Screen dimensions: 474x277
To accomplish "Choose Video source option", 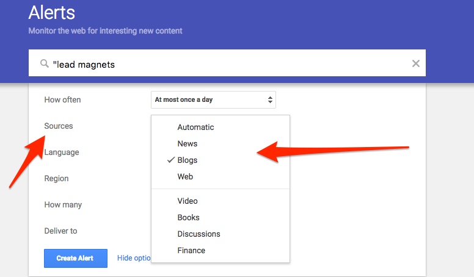I will point(188,201).
